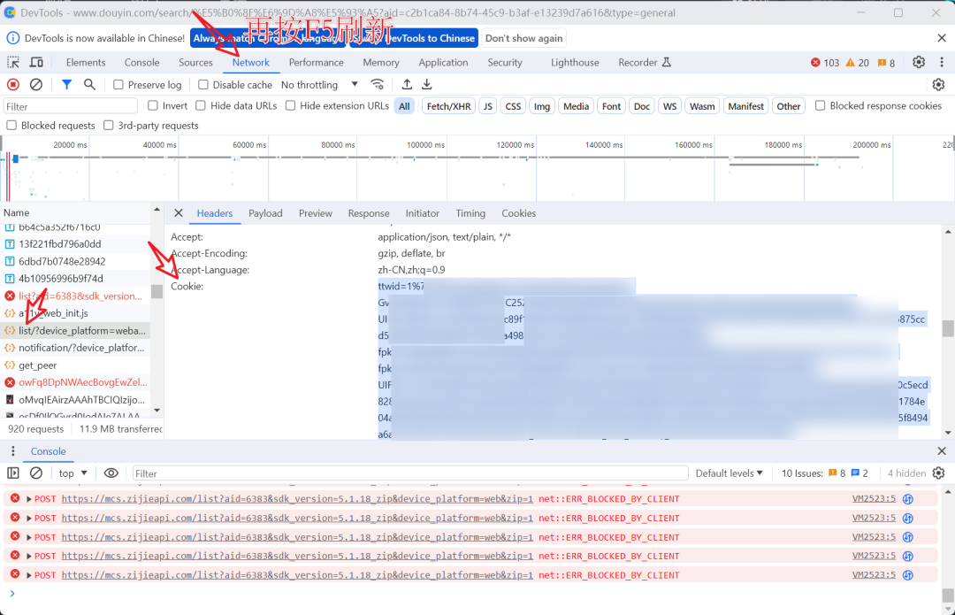Screen dimensions: 955x615
Task: Clear the network log
Action: click(x=36, y=84)
